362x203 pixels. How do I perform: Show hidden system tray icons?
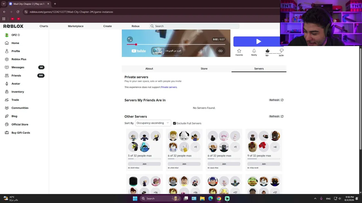click(315, 198)
